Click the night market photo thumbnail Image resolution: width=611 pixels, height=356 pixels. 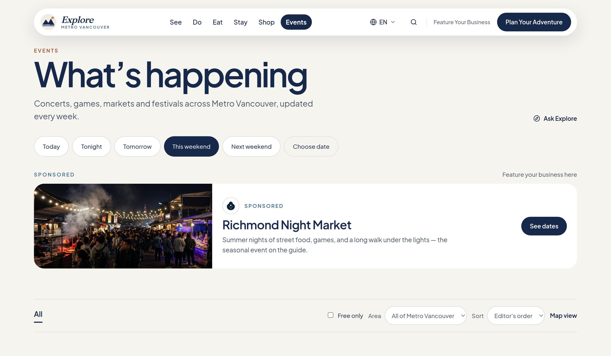click(x=123, y=226)
